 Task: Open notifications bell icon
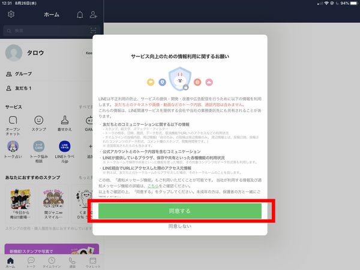tap(80, 15)
